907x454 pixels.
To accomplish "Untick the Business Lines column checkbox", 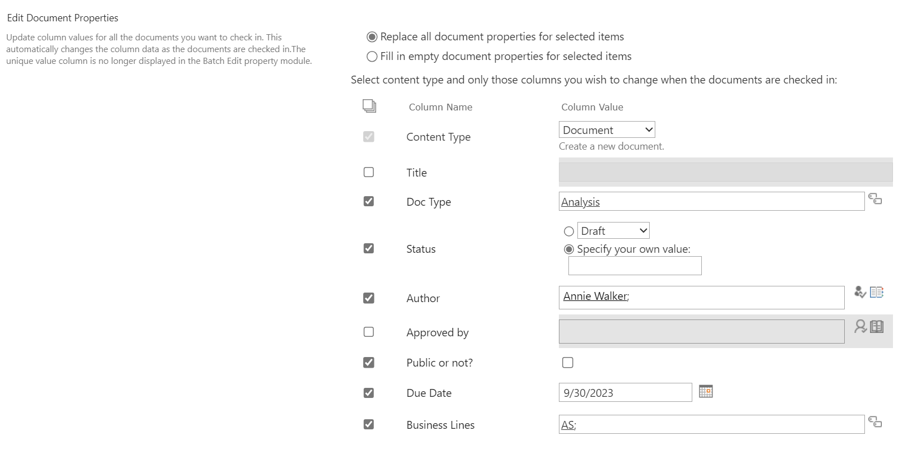I will click(369, 424).
